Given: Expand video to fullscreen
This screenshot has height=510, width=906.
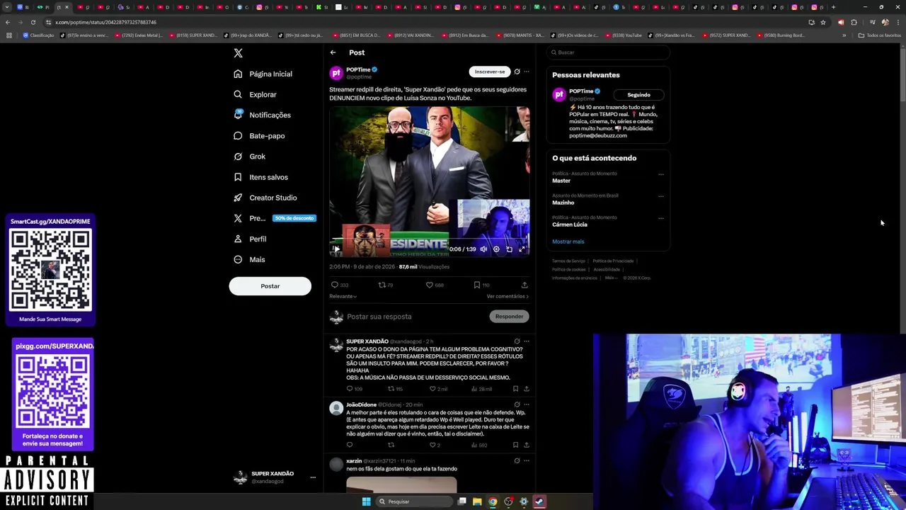Looking at the screenshot, I should (522, 249).
